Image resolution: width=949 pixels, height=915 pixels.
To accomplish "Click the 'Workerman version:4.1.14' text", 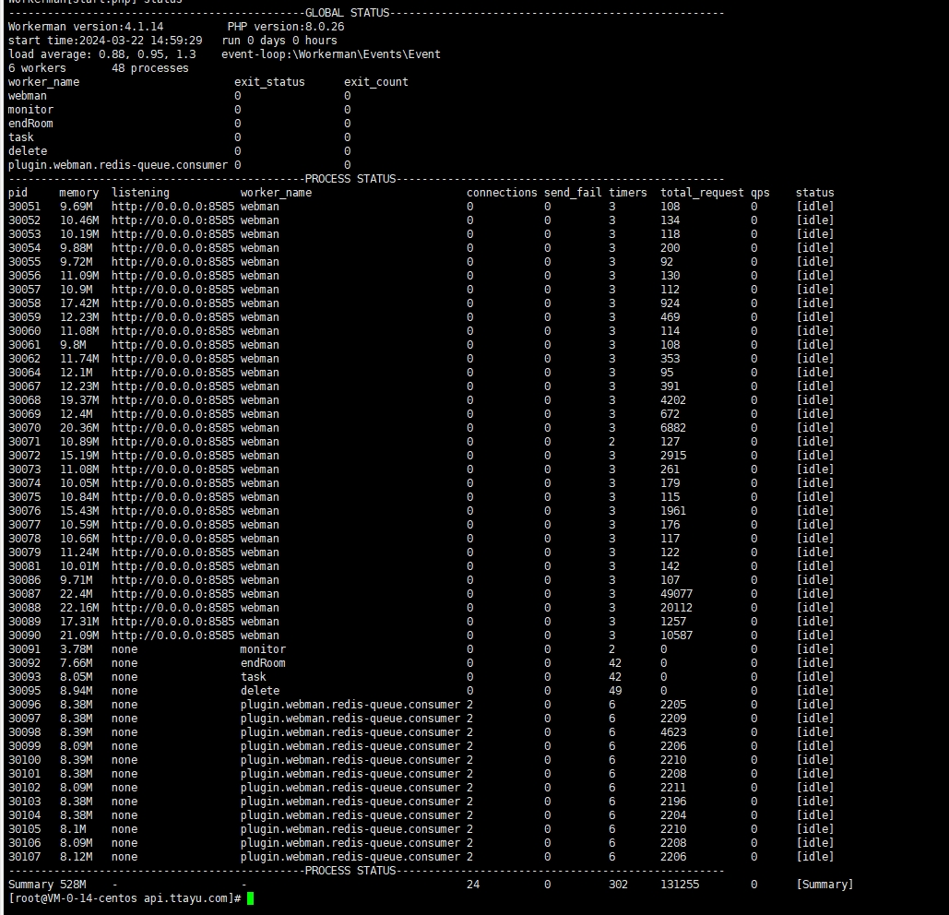I will tap(86, 27).
